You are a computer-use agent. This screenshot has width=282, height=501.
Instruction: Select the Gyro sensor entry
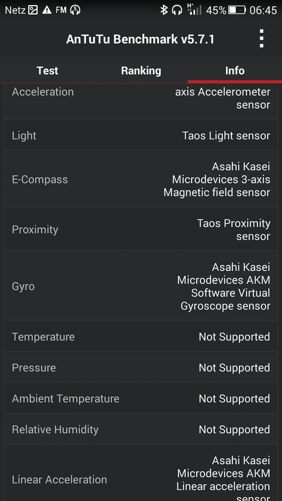tap(141, 286)
